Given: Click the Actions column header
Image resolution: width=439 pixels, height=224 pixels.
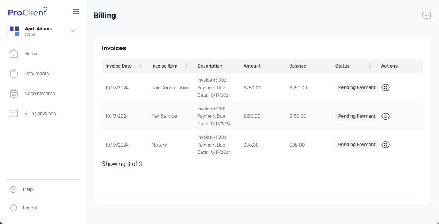Looking at the screenshot, I should click(x=389, y=66).
